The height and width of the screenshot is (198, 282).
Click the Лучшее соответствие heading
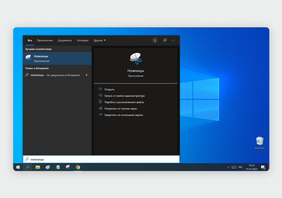(38, 49)
